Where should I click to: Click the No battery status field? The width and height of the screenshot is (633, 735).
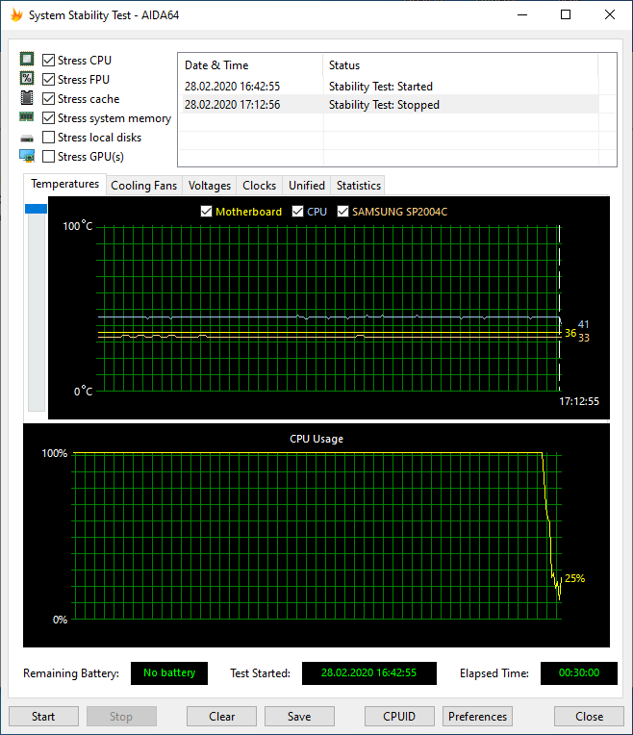(169, 673)
